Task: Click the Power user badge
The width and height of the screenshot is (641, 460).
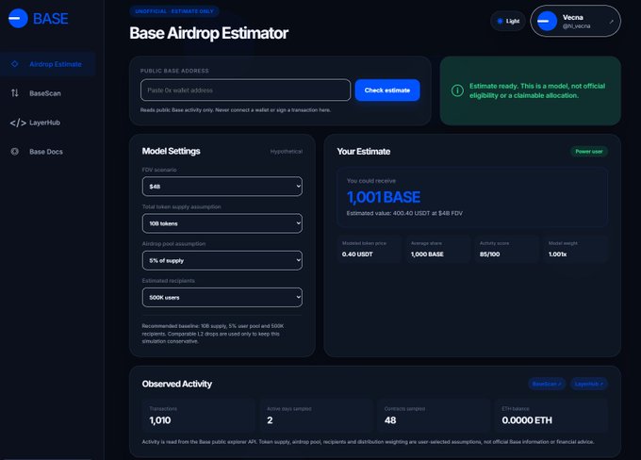Action: tap(588, 151)
